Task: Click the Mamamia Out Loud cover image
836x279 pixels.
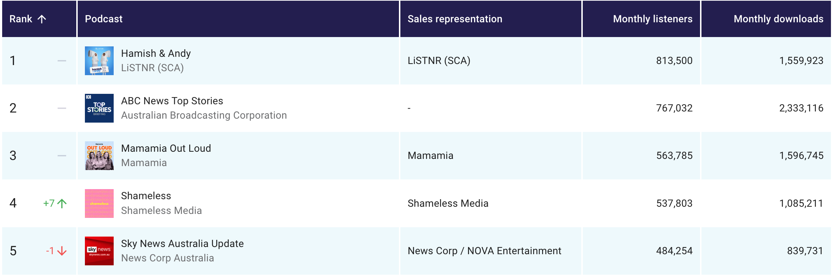Action: (99, 156)
